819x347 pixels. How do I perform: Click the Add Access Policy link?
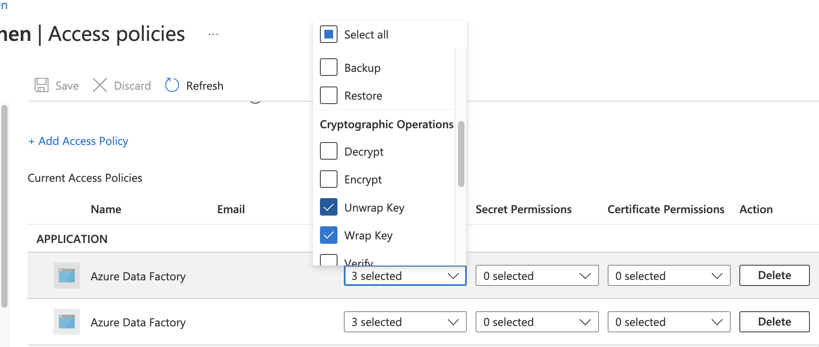[x=78, y=141]
